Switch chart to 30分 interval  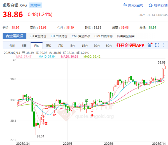pyautogui.click(x=97, y=46)
